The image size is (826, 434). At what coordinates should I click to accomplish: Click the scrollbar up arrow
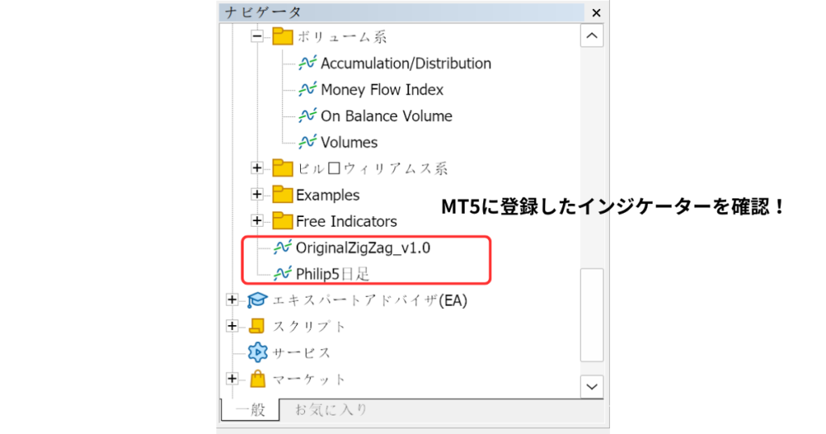591,35
